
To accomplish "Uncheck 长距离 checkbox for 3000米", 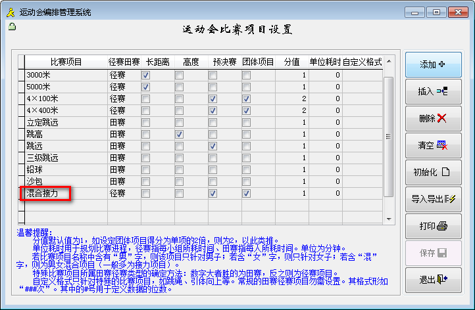I will [x=145, y=75].
